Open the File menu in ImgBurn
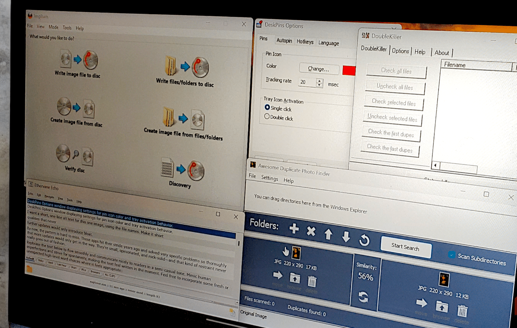Image resolution: width=517 pixels, height=328 pixels. pyautogui.click(x=30, y=26)
